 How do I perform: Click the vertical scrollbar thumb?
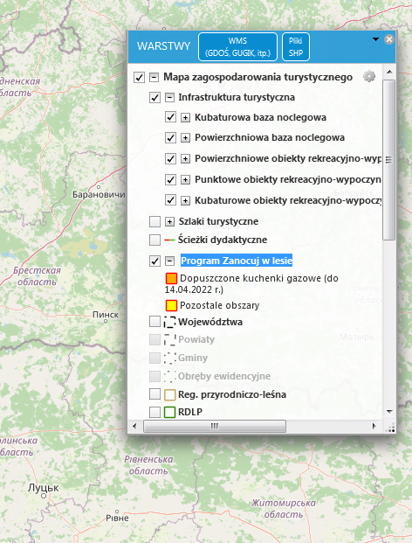389,160
